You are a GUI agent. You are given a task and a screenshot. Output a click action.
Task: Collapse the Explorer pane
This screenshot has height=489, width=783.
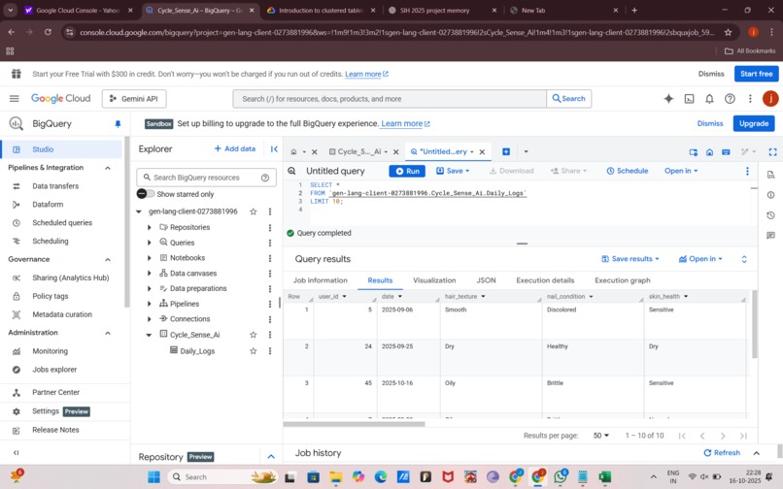pyautogui.click(x=274, y=148)
